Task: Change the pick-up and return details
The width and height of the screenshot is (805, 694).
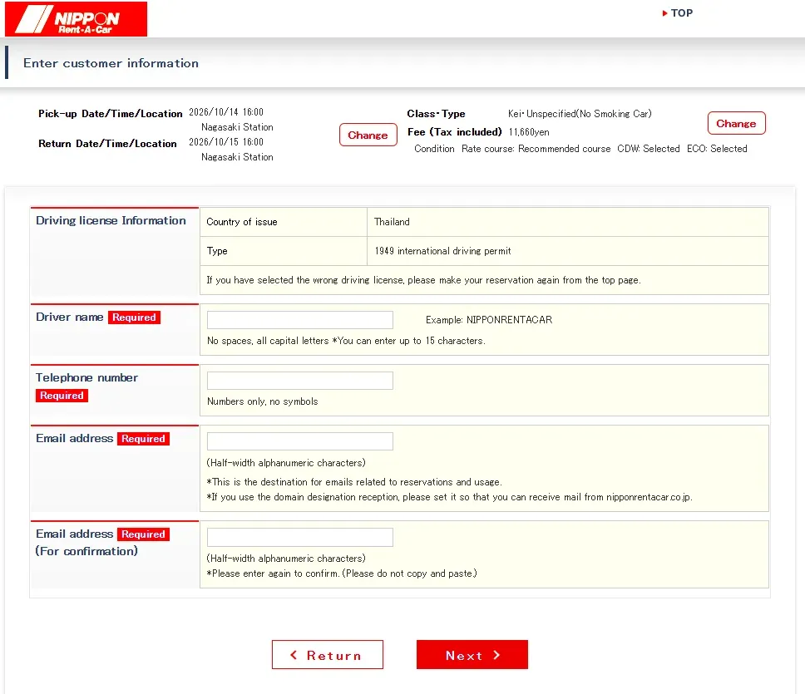Action: 368,135
